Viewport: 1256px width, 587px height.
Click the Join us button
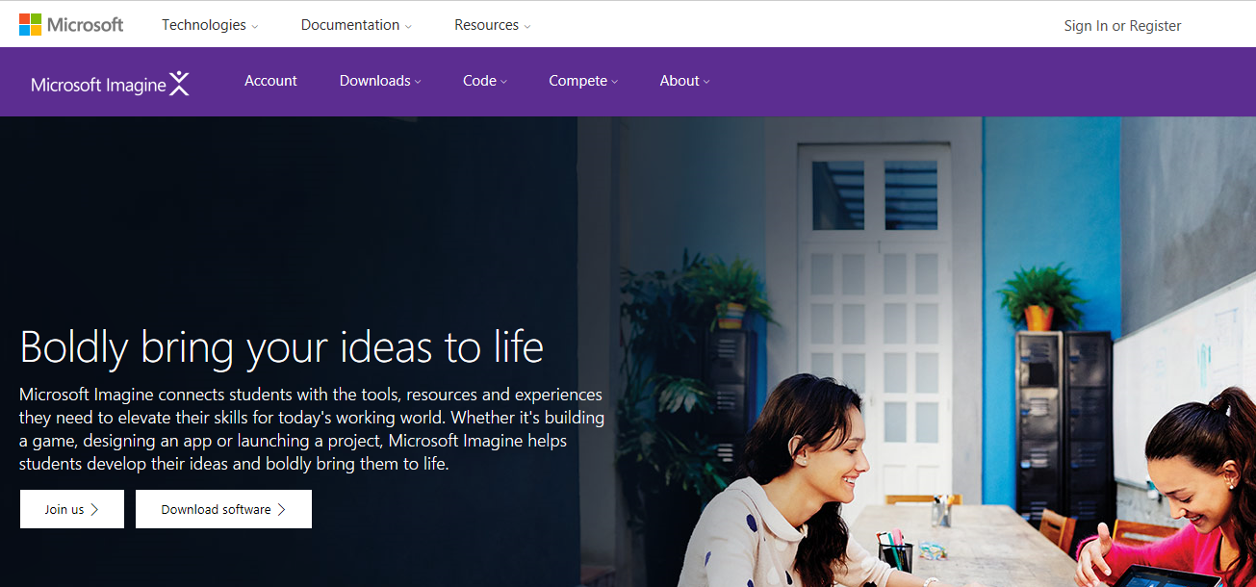(72, 509)
